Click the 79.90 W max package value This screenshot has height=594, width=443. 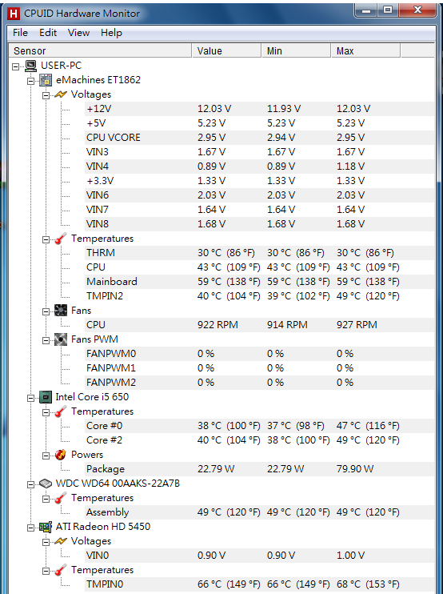click(x=355, y=469)
